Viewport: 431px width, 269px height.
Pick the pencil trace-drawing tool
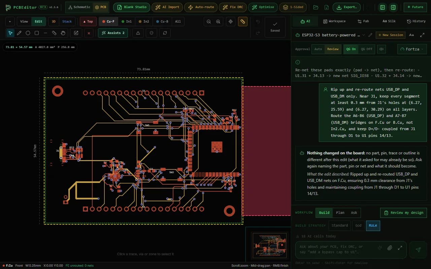point(19,33)
